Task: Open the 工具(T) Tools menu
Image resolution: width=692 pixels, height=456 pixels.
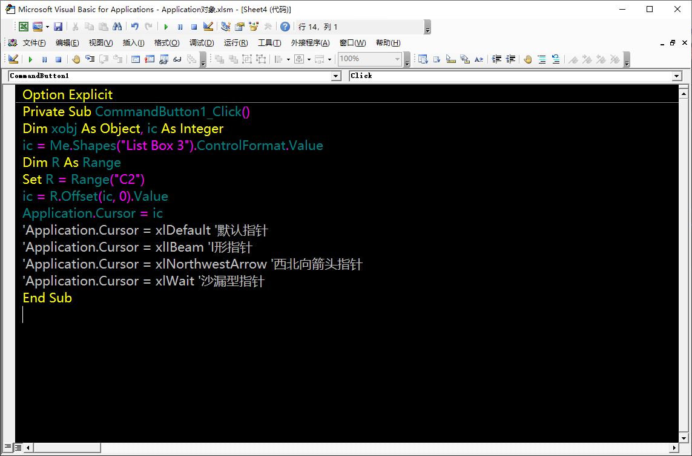Action: pos(269,43)
